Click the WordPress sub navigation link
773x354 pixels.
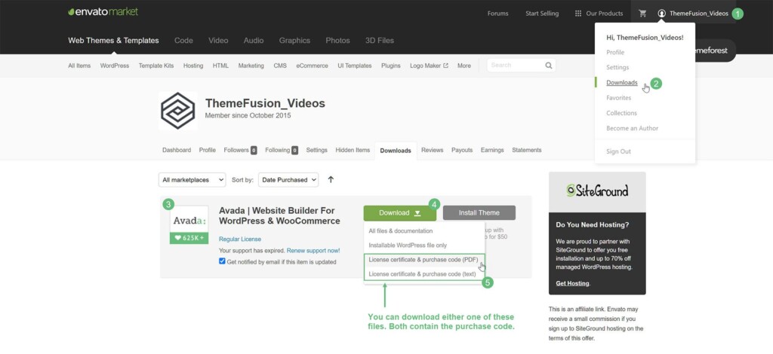[x=115, y=66]
